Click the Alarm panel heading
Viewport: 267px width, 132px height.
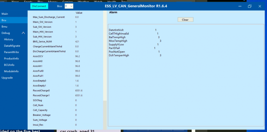pos(113,12)
